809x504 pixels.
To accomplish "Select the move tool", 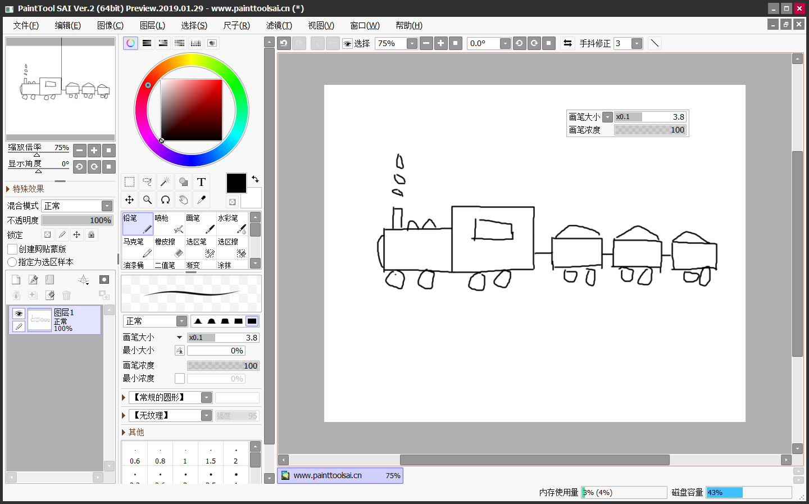I will 129,200.
